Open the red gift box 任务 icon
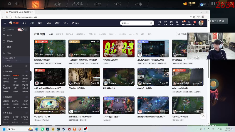Viewport: 235px width, 132px height. (x=194, y=23)
